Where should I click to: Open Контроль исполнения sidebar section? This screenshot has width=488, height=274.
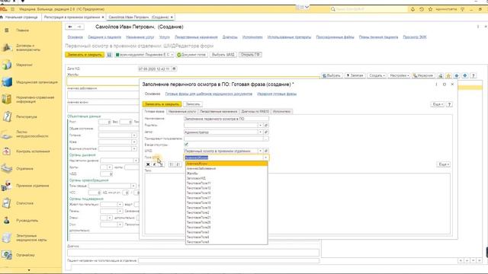pos(33,151)
